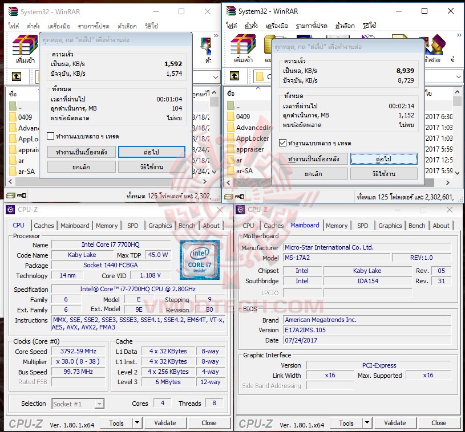This screenshot has height=432, width=465.
Task: Click motherboard Model value MS-17A2
Action: (336, 258)
